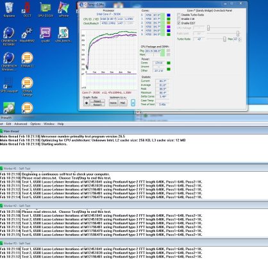Click the Intel Core i7-3930K processor name
Screen dimensions: 268x259
click(108, 14)
